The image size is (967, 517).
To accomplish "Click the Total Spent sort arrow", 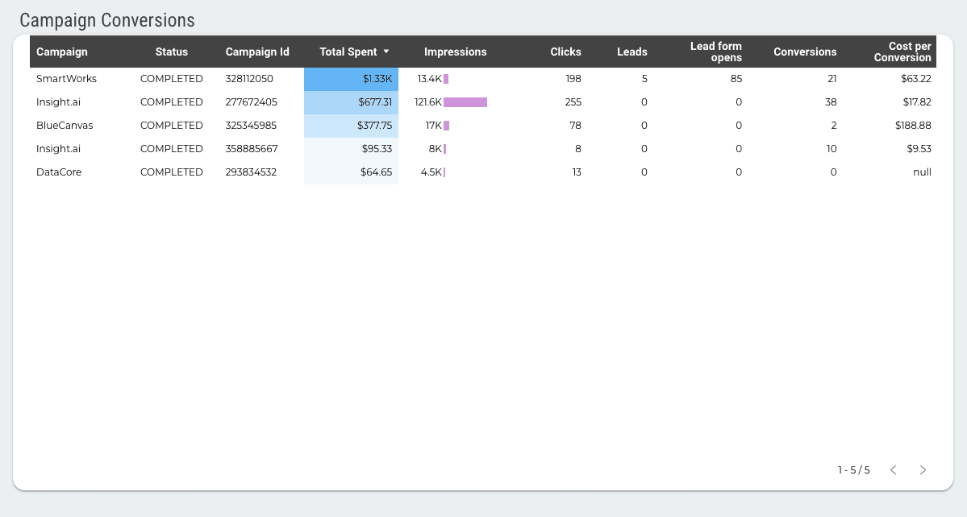I will pyautogui.click(x=386, y=52).
